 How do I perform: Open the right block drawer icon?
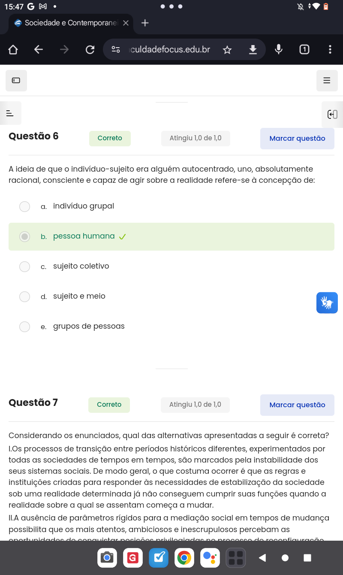pos(332,114)
